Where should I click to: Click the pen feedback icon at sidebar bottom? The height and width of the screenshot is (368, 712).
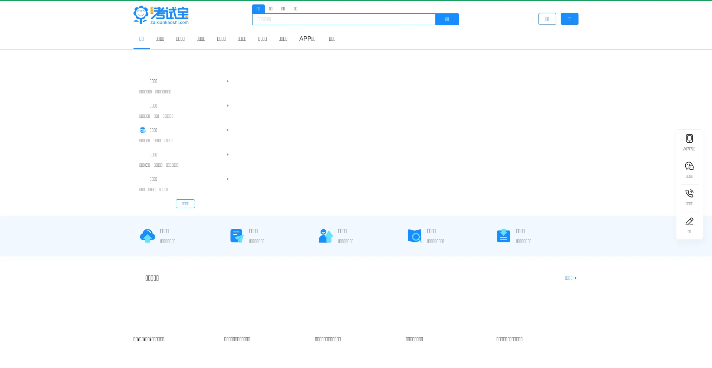(x=689, y=221)
